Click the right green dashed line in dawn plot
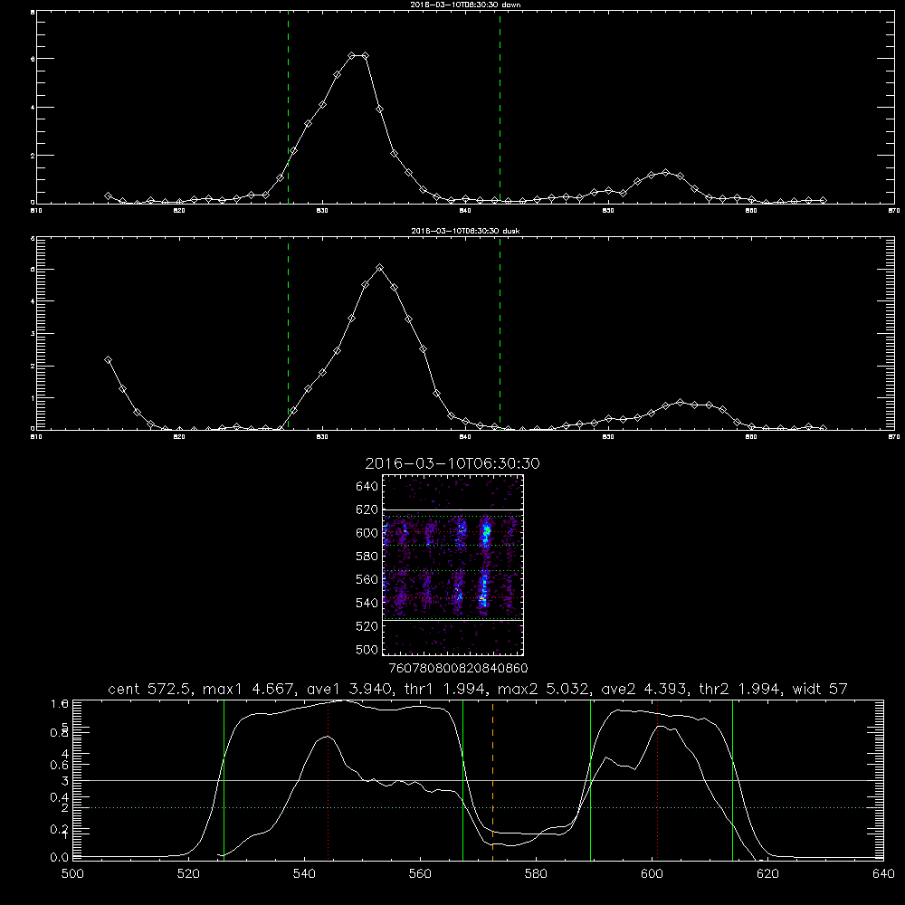905x905 pixels. 500,108
